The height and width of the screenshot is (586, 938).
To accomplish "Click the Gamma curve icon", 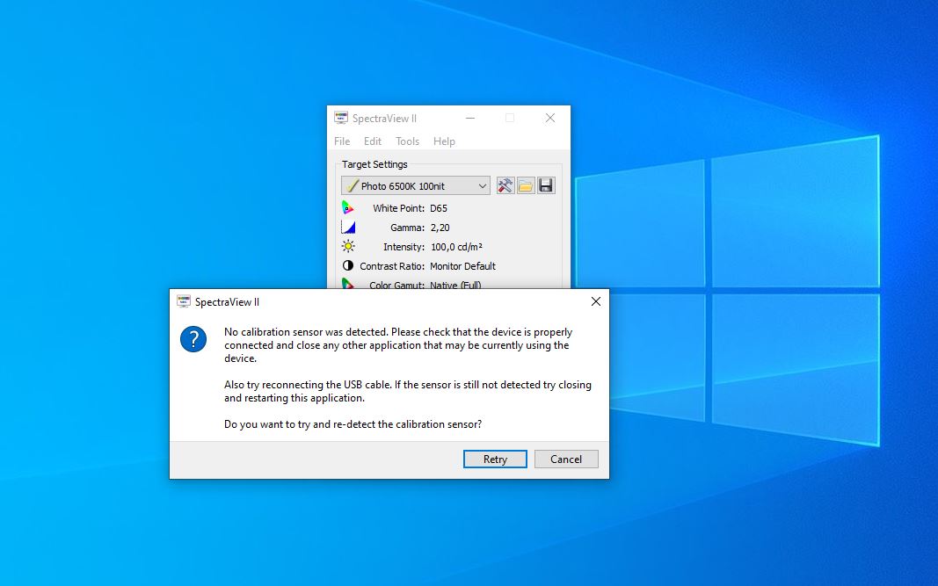I will click(x=348, y=228).
